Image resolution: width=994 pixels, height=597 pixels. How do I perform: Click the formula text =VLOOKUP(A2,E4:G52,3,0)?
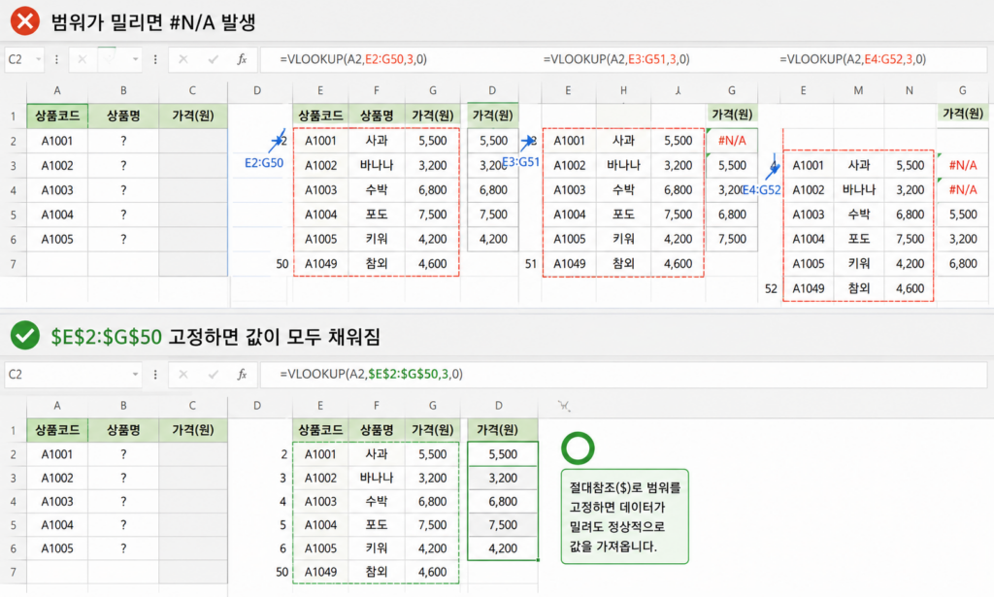852,59
